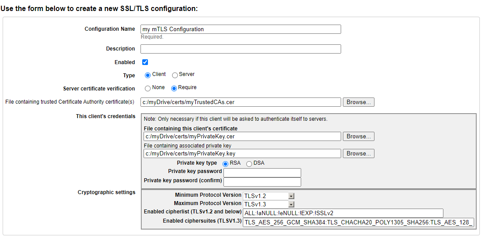486x238 pixels.
Task: Click the Private key password confirm field
Action: click(x=262, y=182)
